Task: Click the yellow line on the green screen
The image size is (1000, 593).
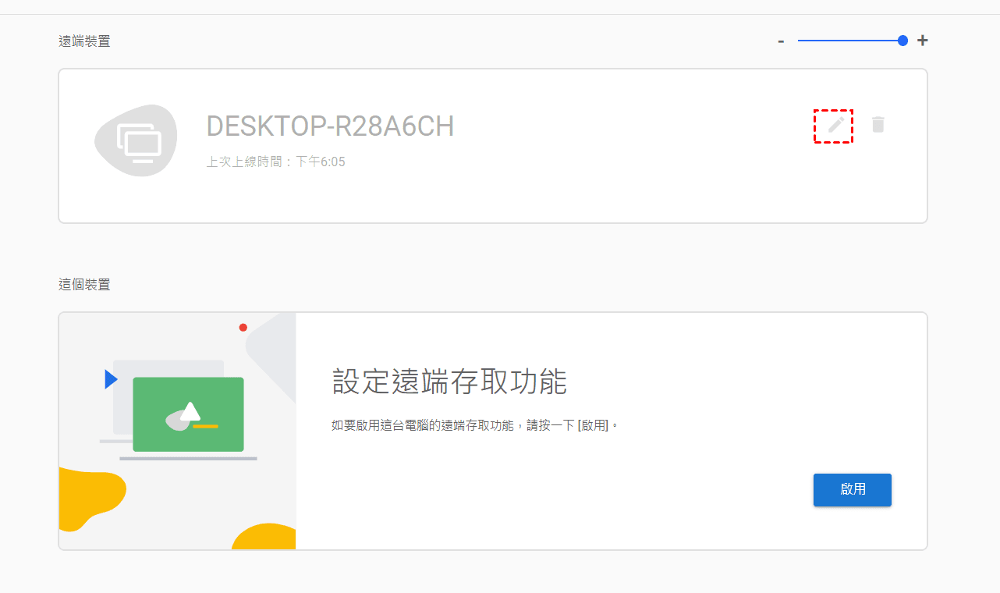Action: [x=206, y=427]
